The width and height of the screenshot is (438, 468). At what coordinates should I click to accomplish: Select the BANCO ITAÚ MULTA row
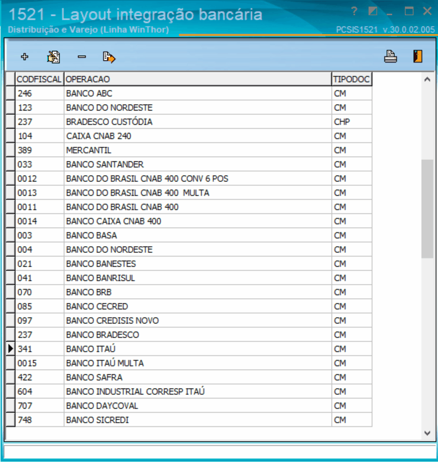189,363
